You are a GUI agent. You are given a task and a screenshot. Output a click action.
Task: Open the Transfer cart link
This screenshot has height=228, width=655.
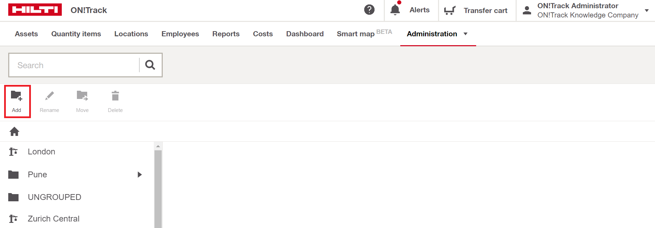pos(485,11)
